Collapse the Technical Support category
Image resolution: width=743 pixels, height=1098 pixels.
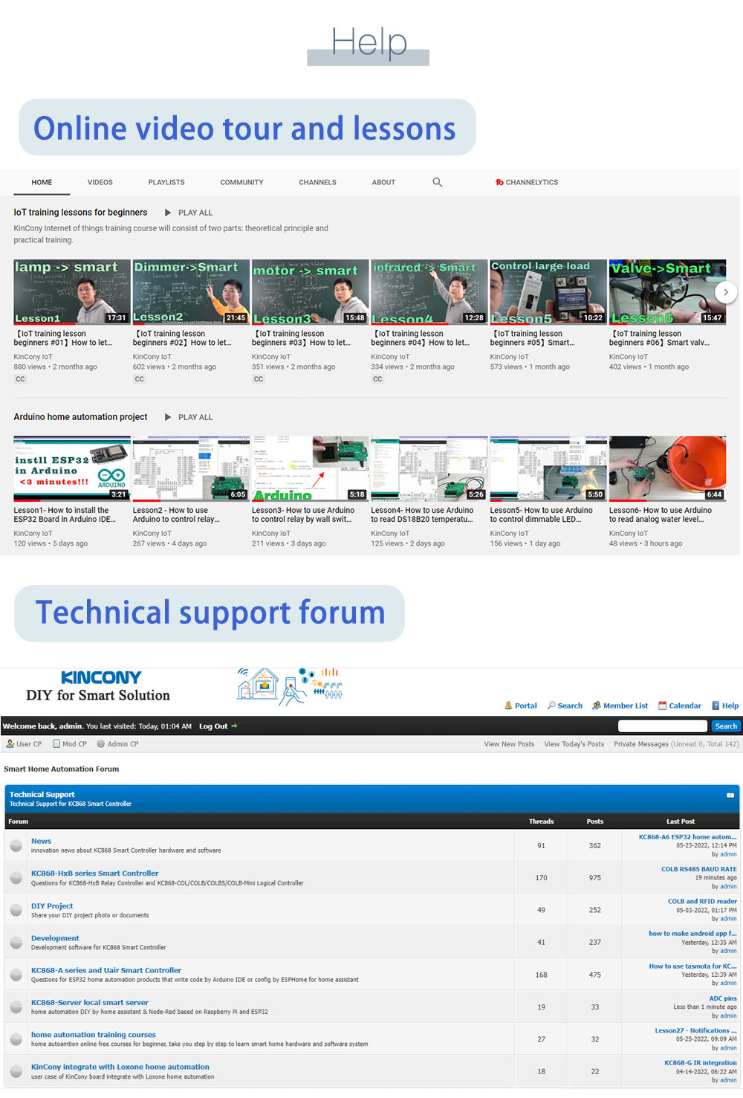click(x=730, y=795)
